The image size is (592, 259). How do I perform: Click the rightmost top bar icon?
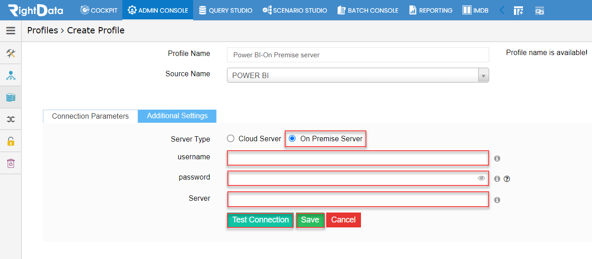[x=540, y=11]
